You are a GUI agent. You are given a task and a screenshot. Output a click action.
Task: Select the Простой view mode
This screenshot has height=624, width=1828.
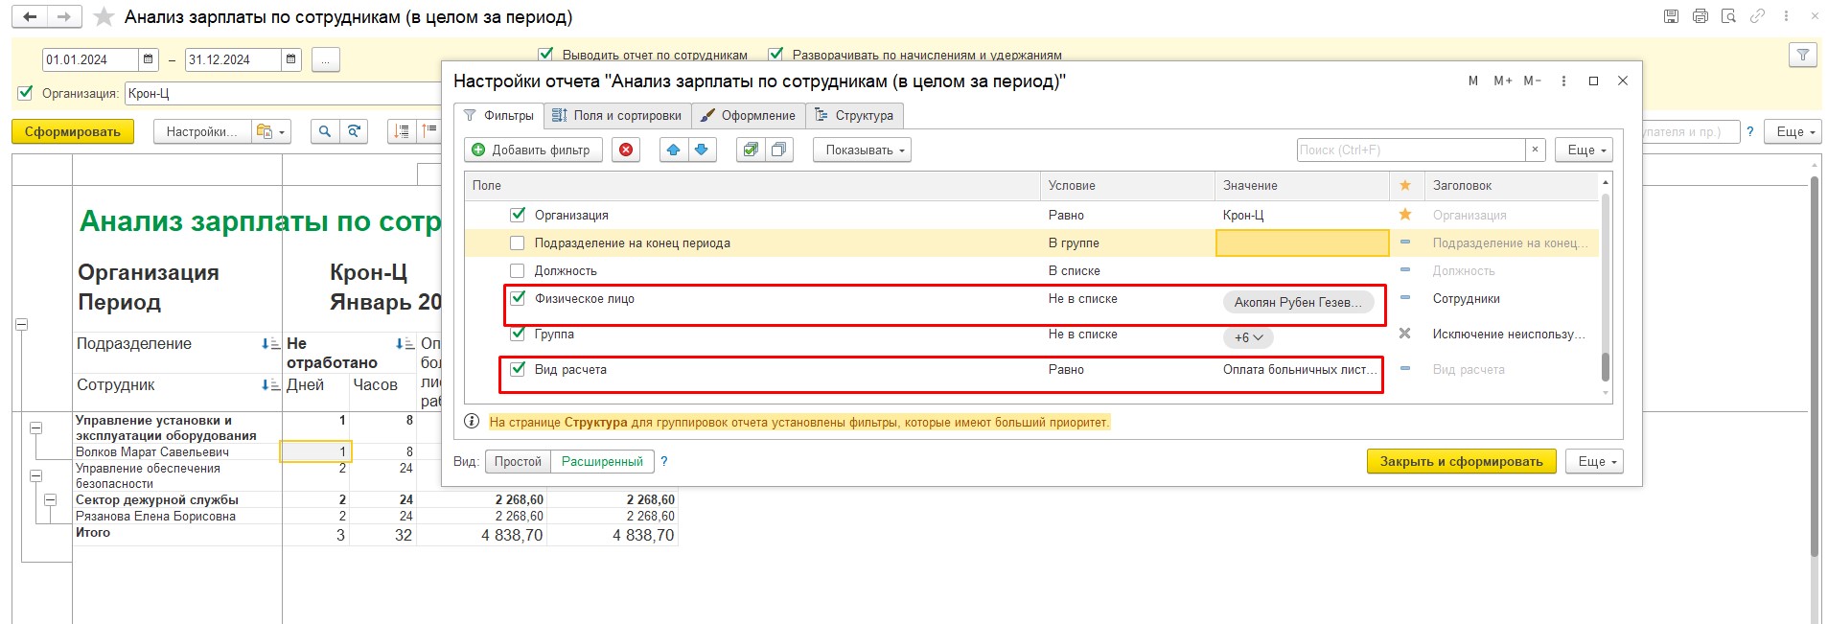click(518, 461)
